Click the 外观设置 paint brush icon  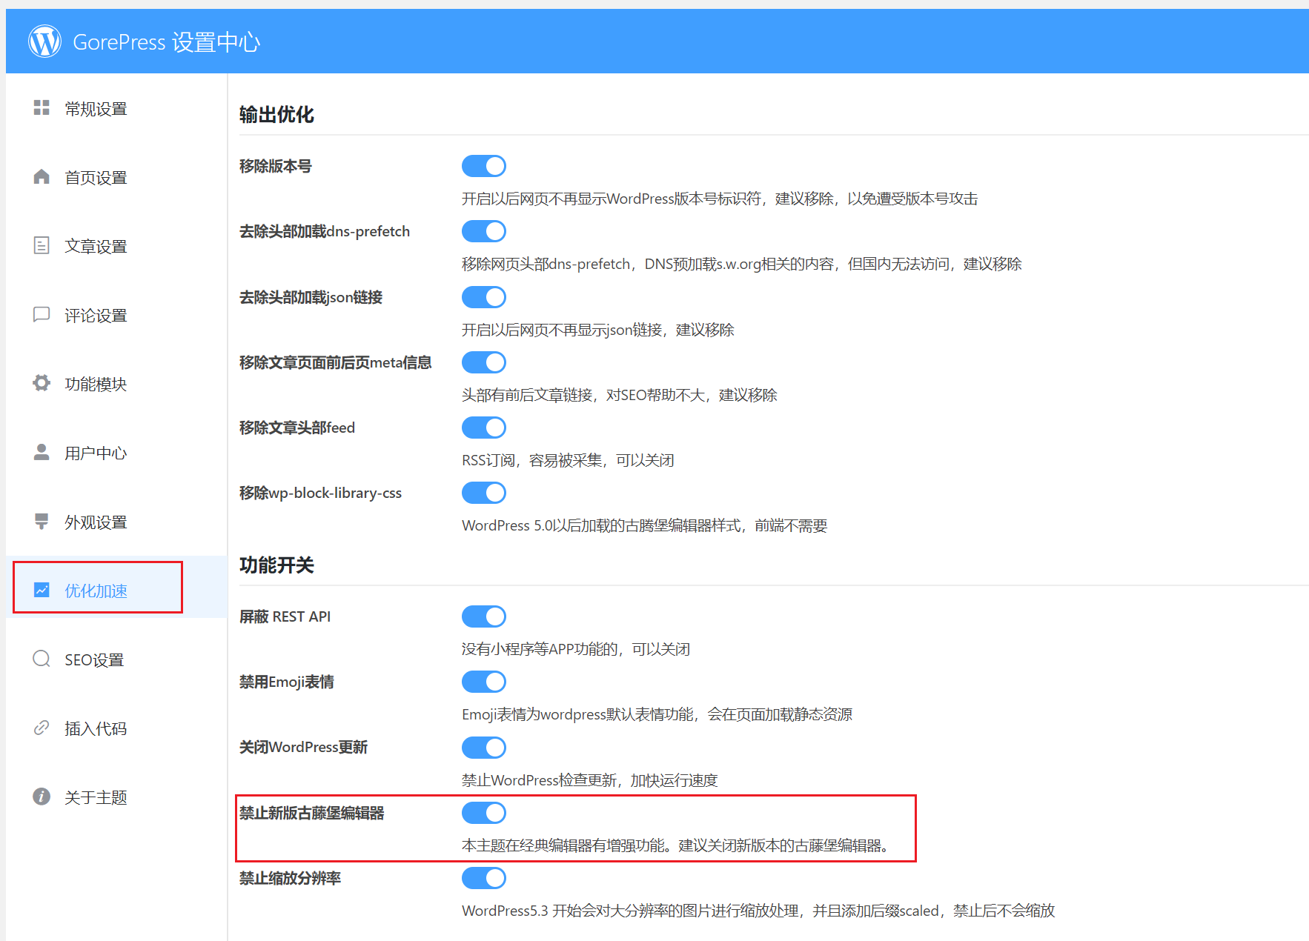click(x=42, y=522)
